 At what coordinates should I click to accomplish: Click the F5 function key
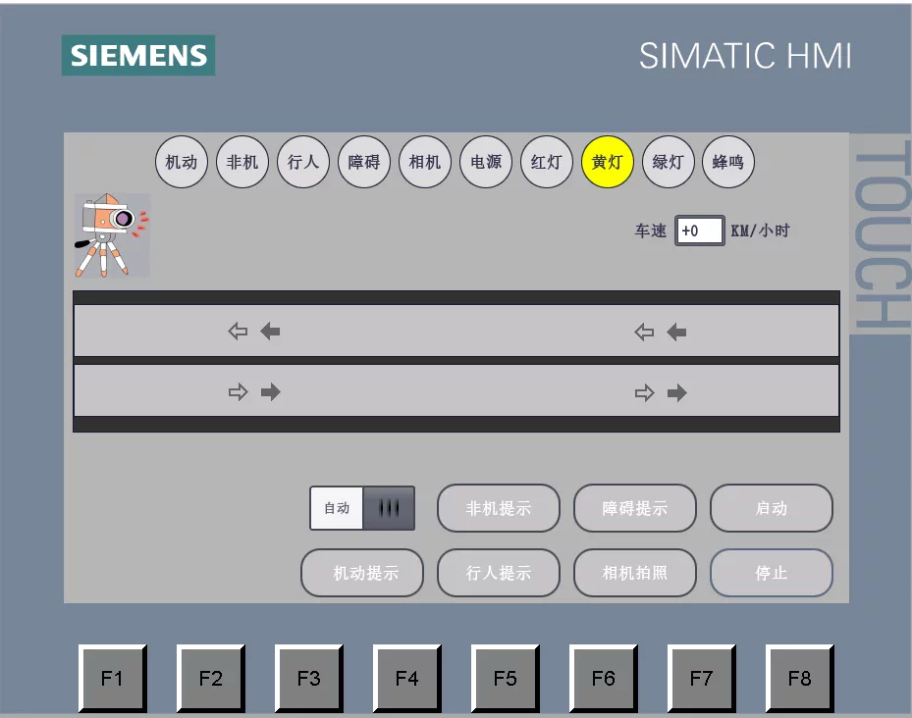505,678
